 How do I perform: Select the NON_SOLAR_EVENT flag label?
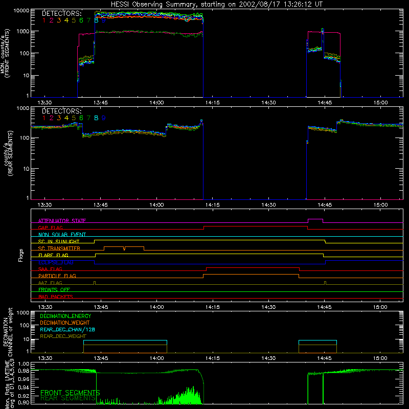[62, 235]
